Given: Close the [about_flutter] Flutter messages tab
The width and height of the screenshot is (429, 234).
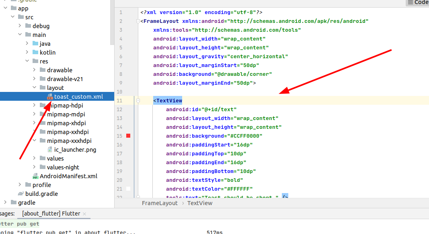Looking at the screenshot, I should (x=84, y=213).
